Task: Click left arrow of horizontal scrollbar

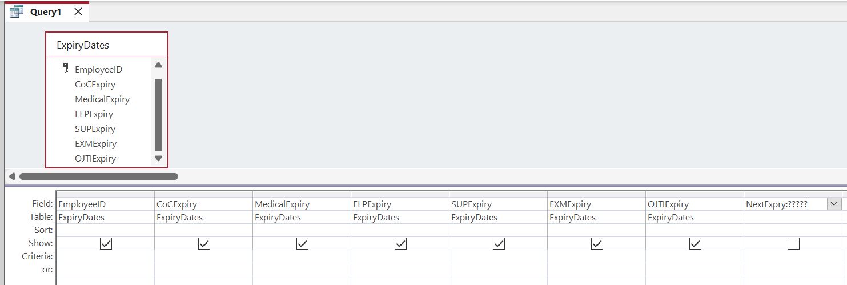Action: point(11,176)
